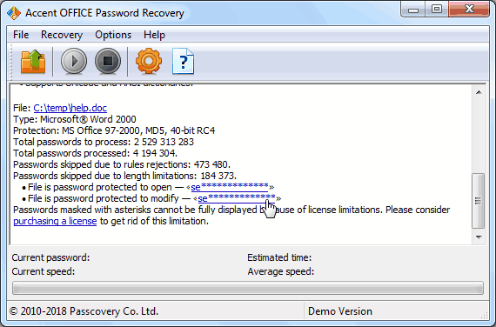Click the masked password link for open protection

tap(230, 187)
